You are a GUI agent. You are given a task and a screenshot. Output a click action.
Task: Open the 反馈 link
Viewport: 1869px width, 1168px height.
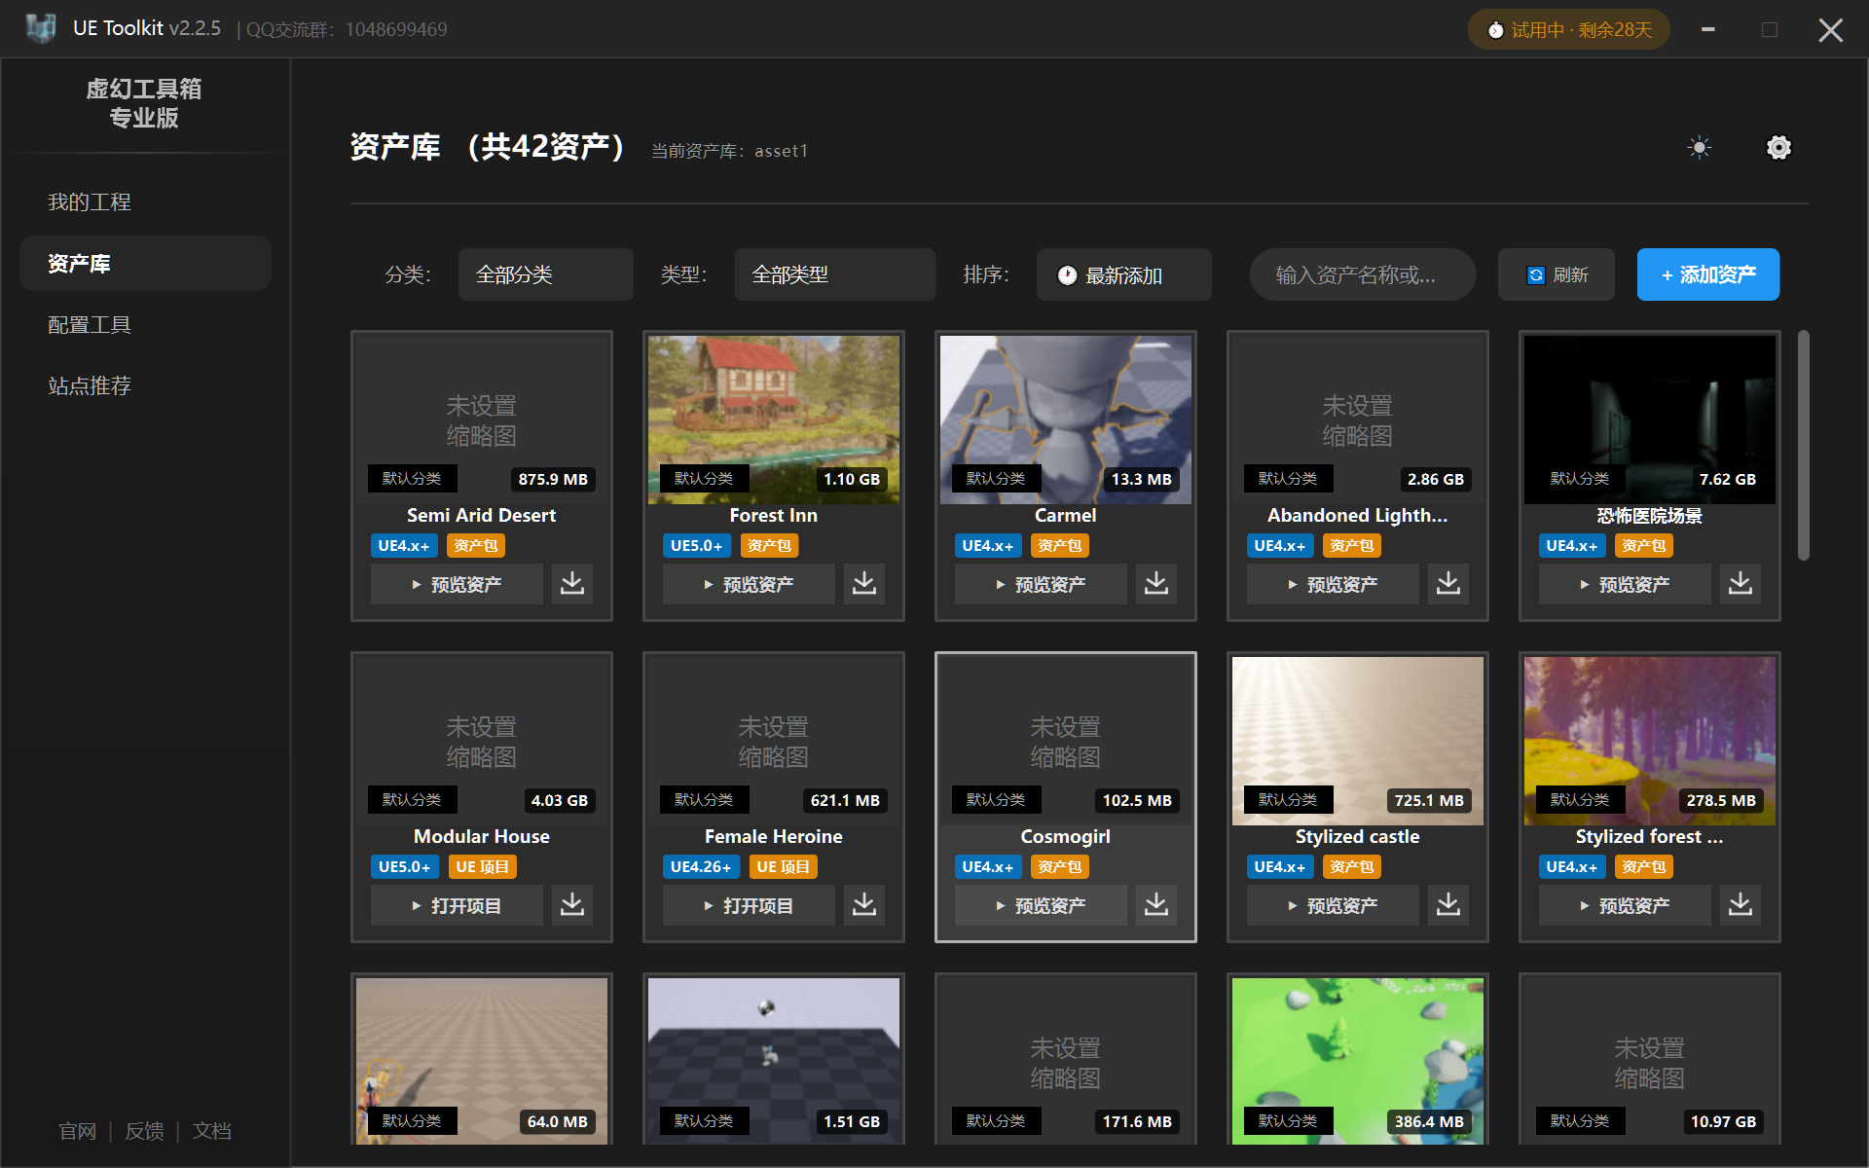click(144, 1131)
